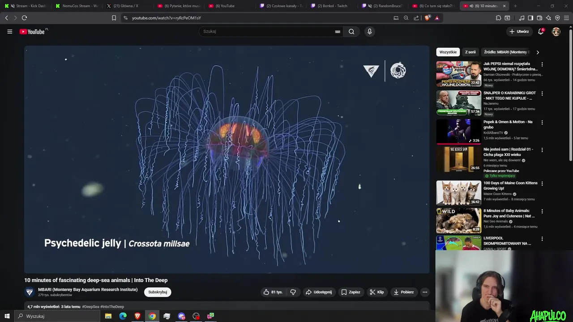This screenshot has width=573, height=322.
Task: Switch to the NemuCos Stream tab
Action: 76,6
